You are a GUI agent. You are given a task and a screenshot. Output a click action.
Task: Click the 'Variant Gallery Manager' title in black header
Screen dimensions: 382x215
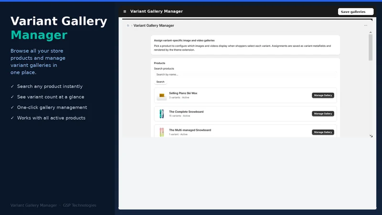(x=157, y=11)
